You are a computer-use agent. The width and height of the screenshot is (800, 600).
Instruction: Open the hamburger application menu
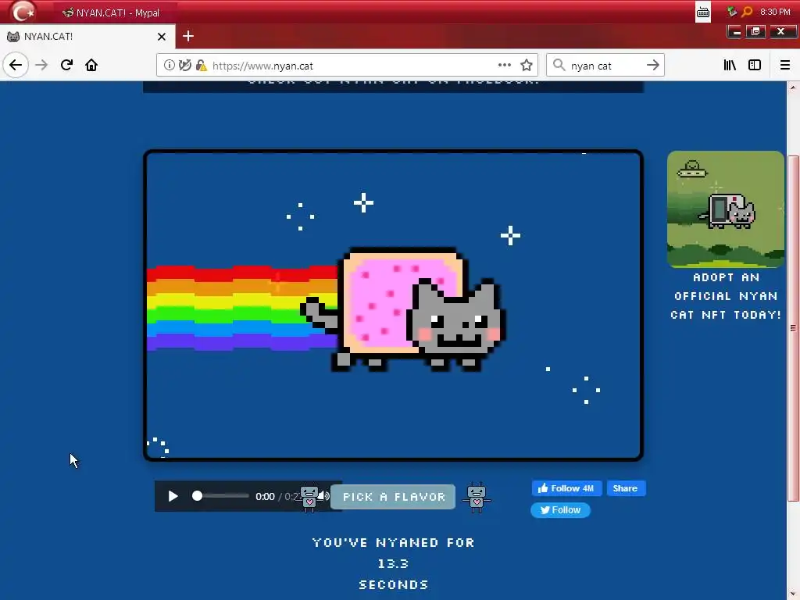(784, 66)
